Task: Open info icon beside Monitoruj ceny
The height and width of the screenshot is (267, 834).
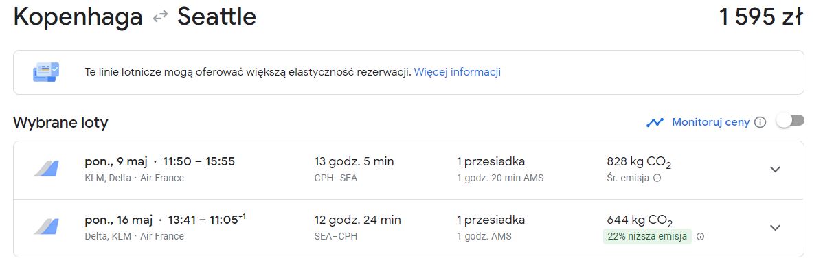Action: tap(760, 122)
